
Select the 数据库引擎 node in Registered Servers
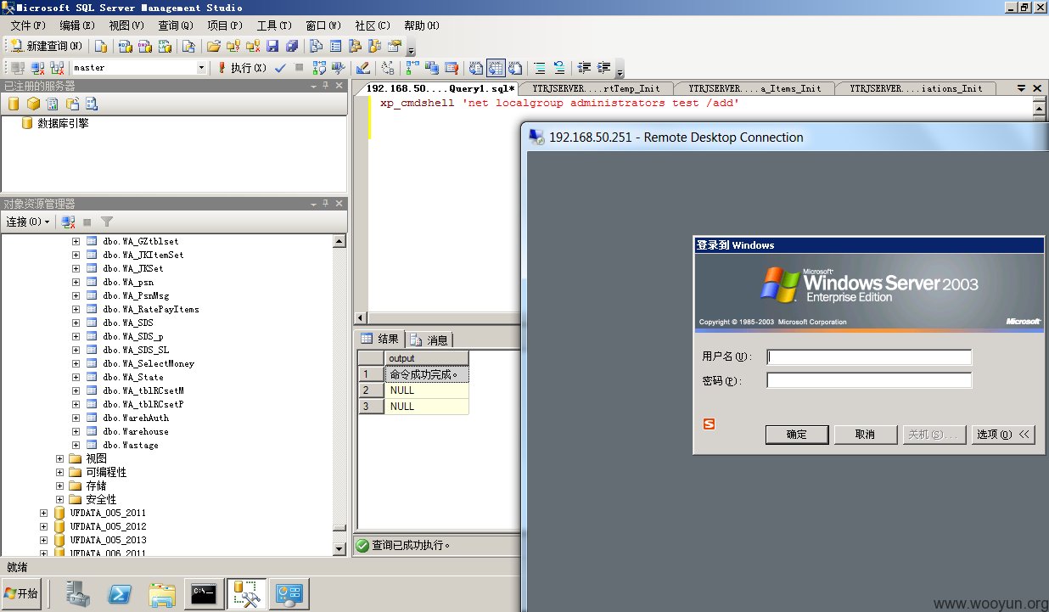(x=63, y=123)
